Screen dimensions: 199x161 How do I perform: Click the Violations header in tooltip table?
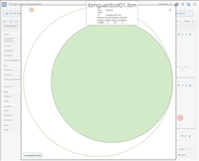tap(122, 20)
